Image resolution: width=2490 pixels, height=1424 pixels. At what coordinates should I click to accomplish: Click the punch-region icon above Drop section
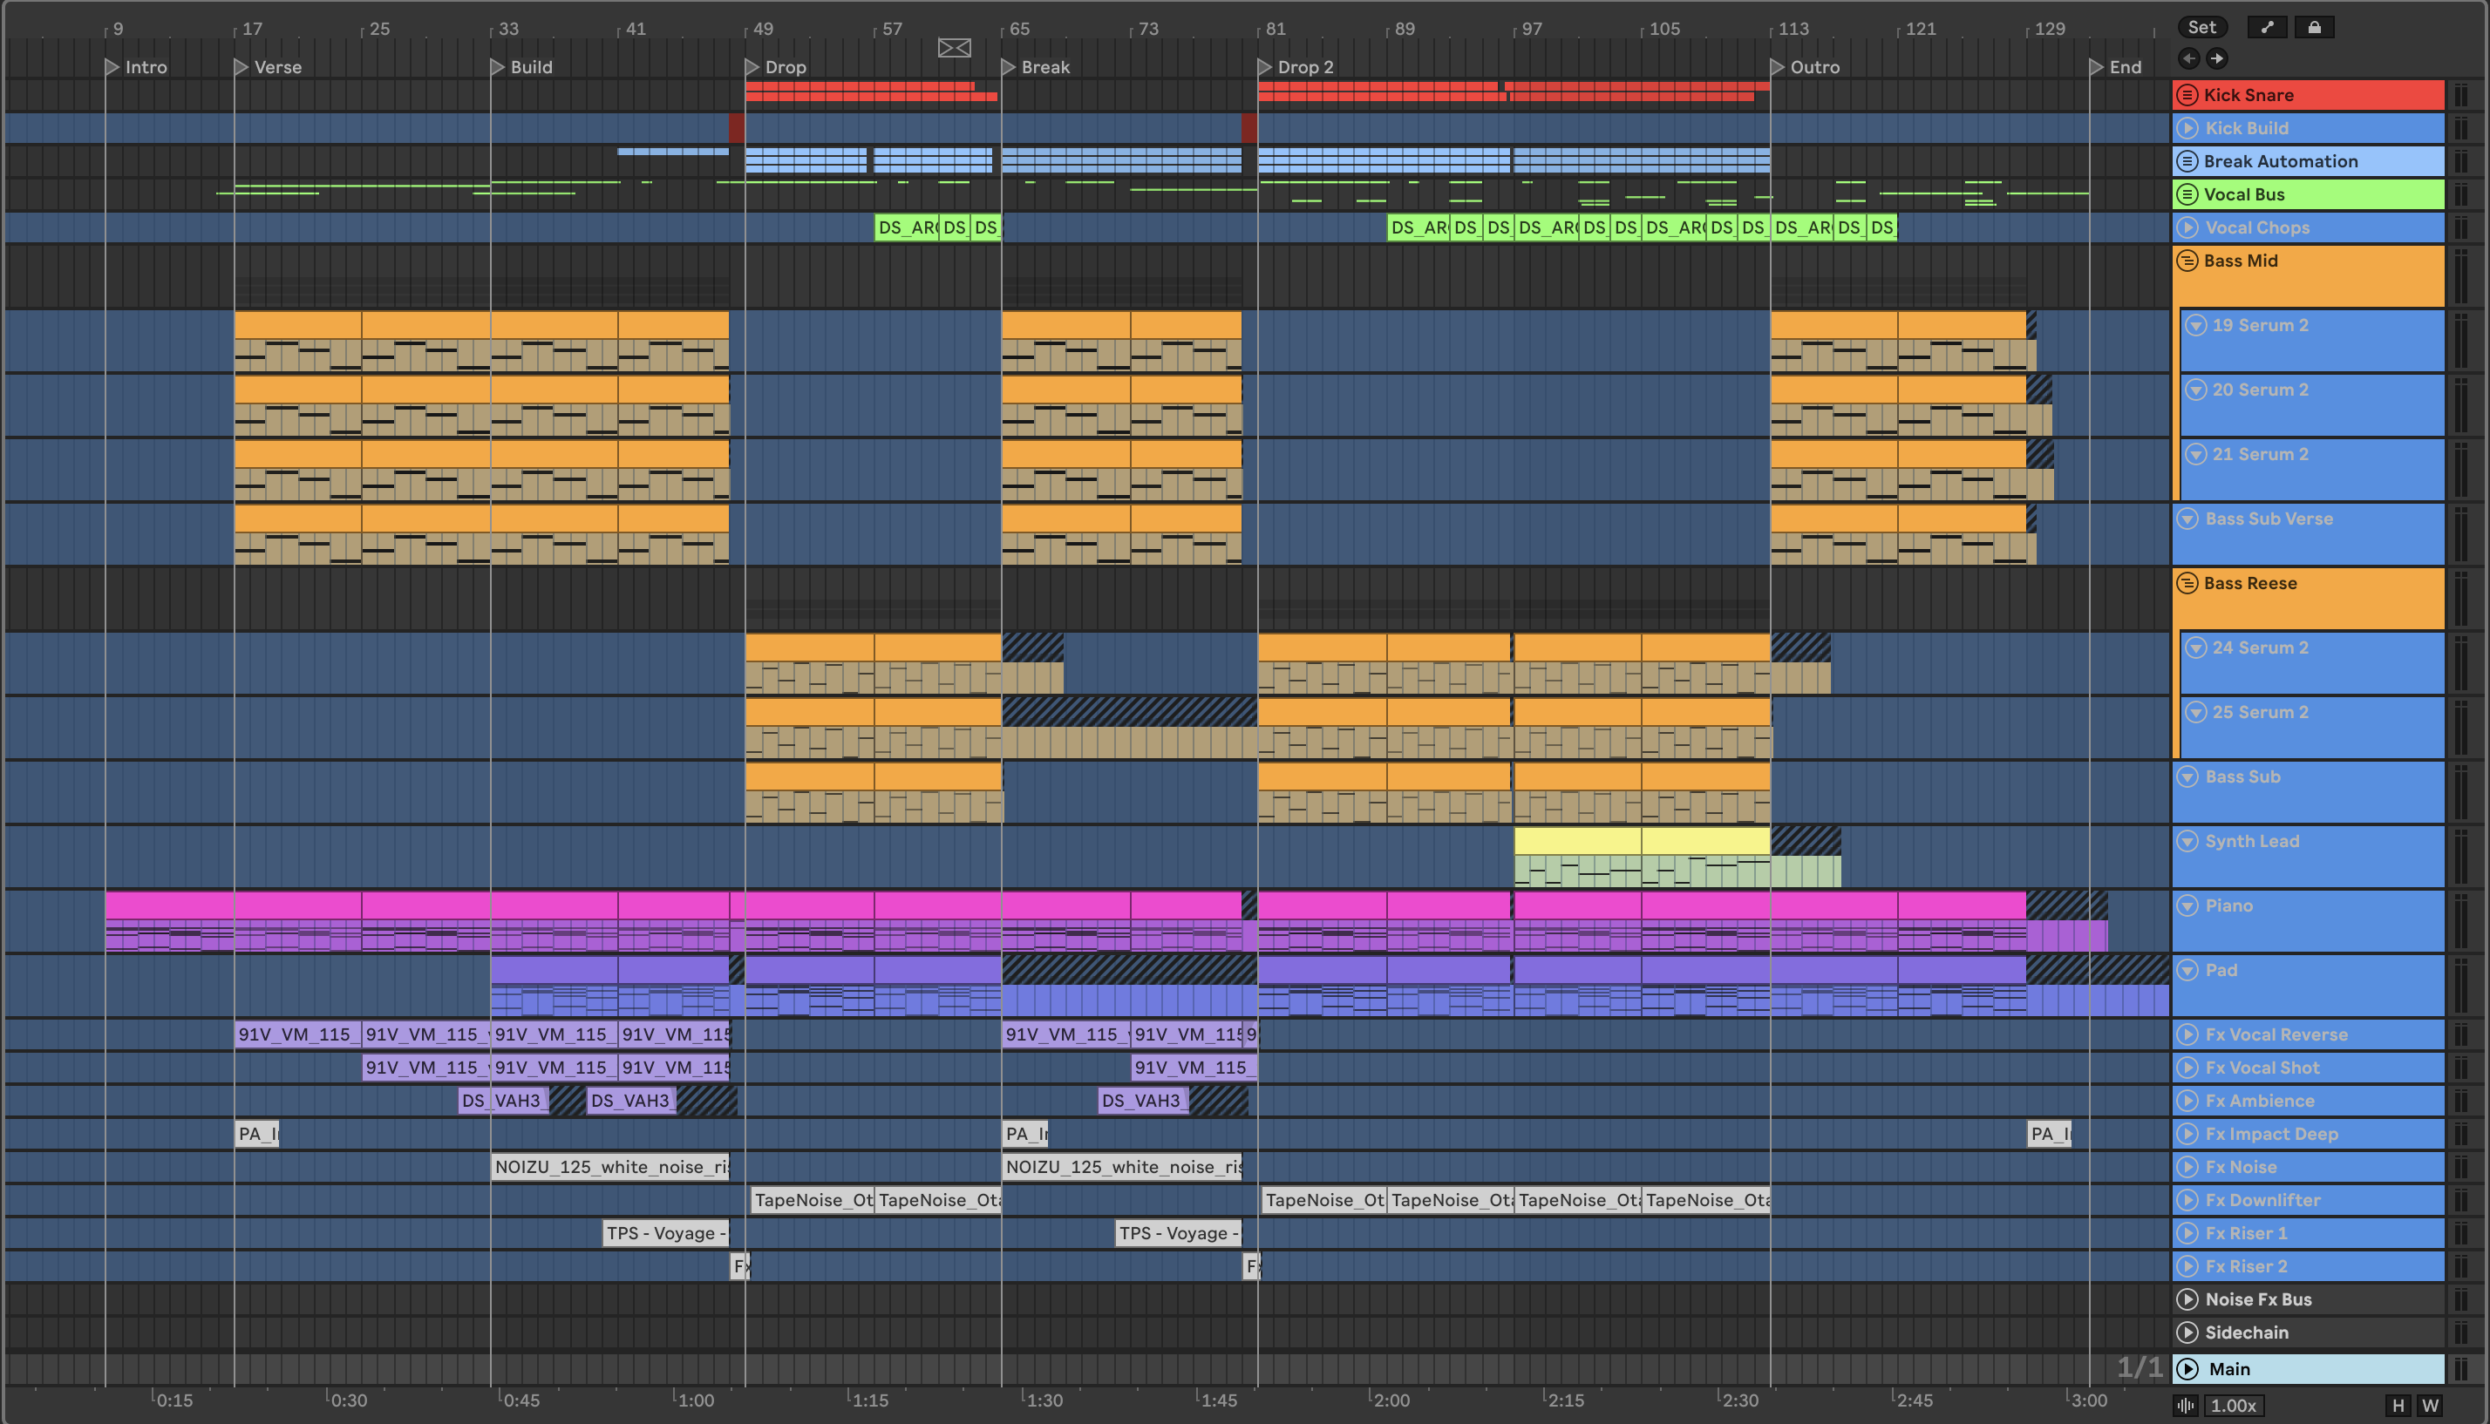click(954, 48)
